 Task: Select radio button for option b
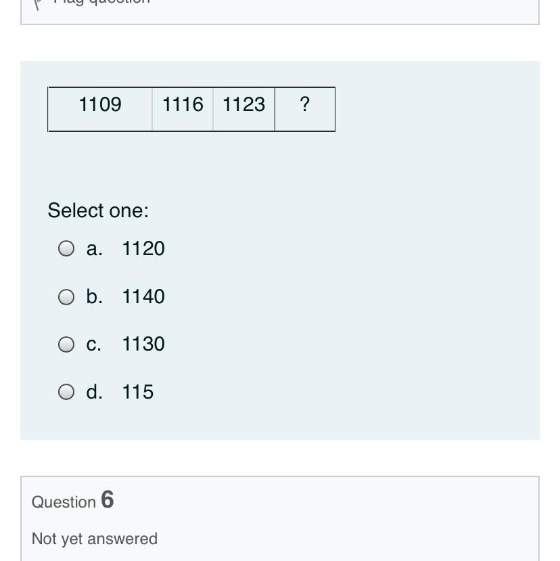[x=66, y=297]
